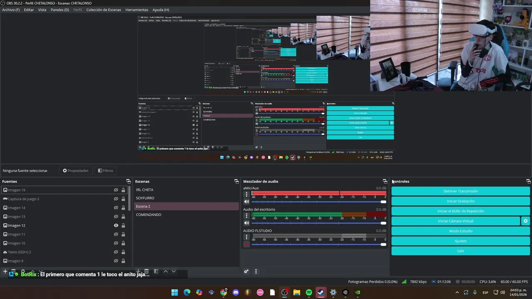
Task: Show the Imagen 19 source
Action: click(116, 190)
